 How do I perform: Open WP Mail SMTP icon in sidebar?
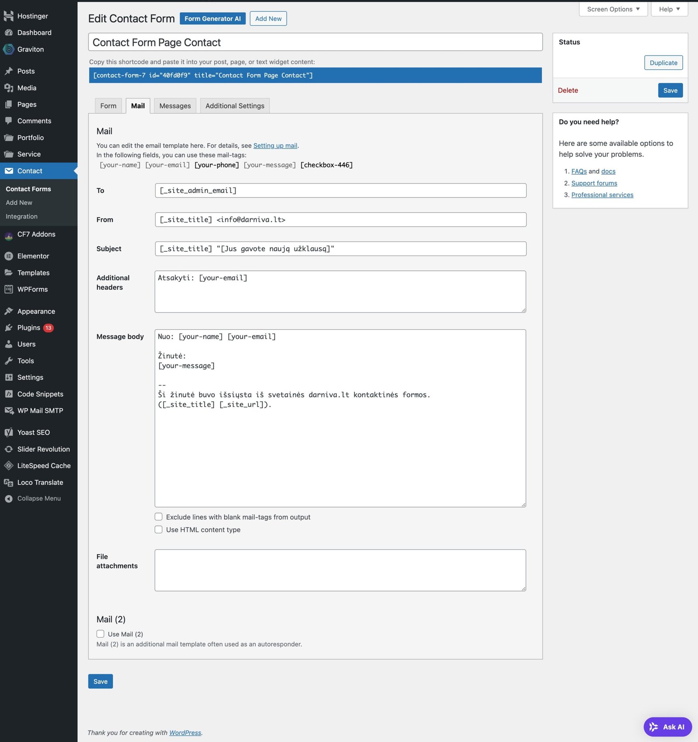click(x=9, y=411)
